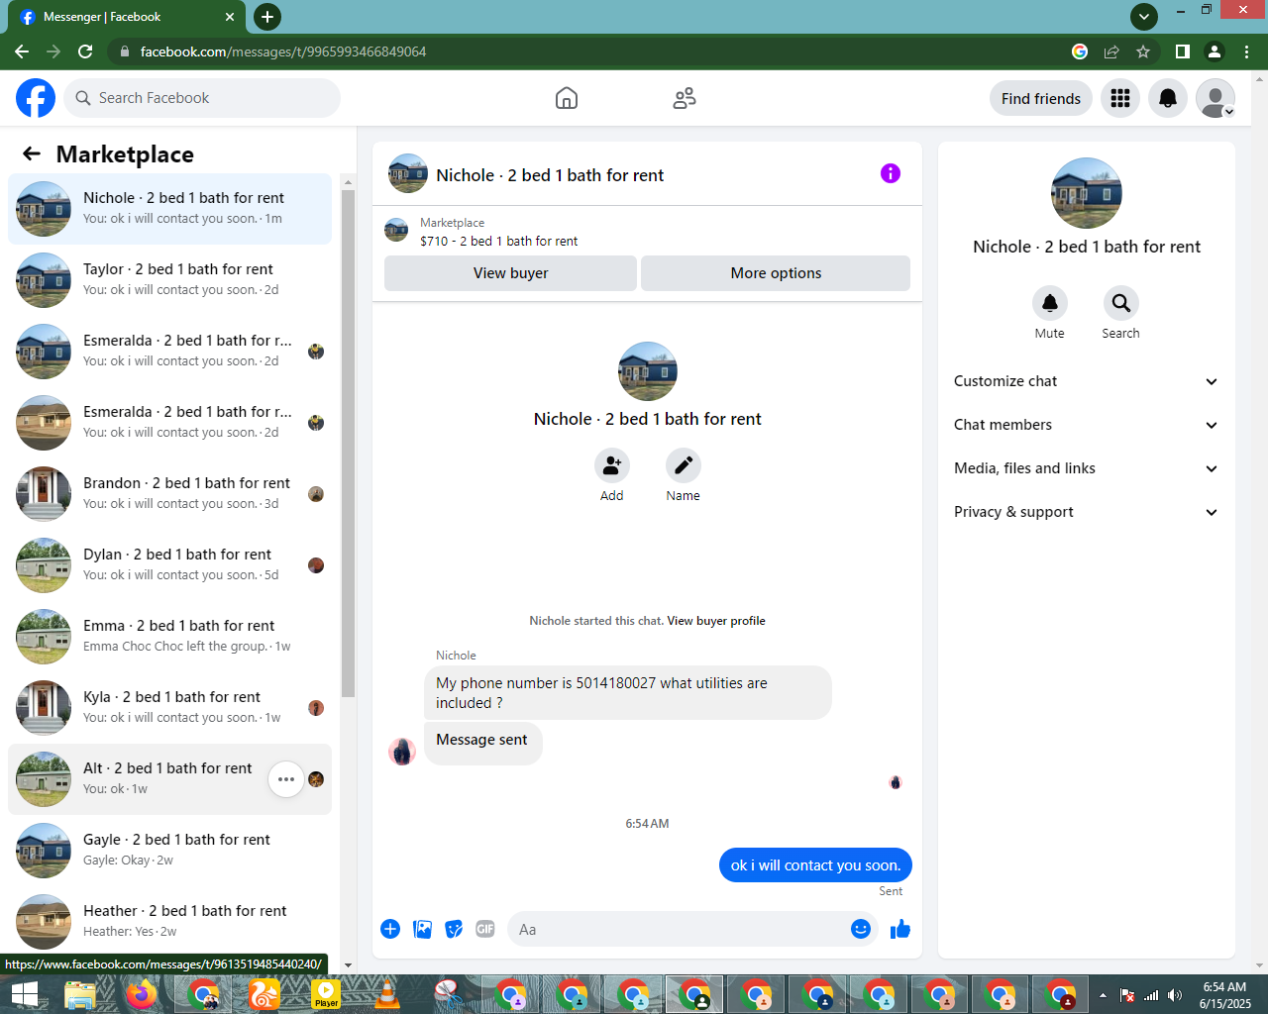This screenshot has width=1268, height=1014.
Task: Open the browser side panel icon
Action: tap(1182, 51)
